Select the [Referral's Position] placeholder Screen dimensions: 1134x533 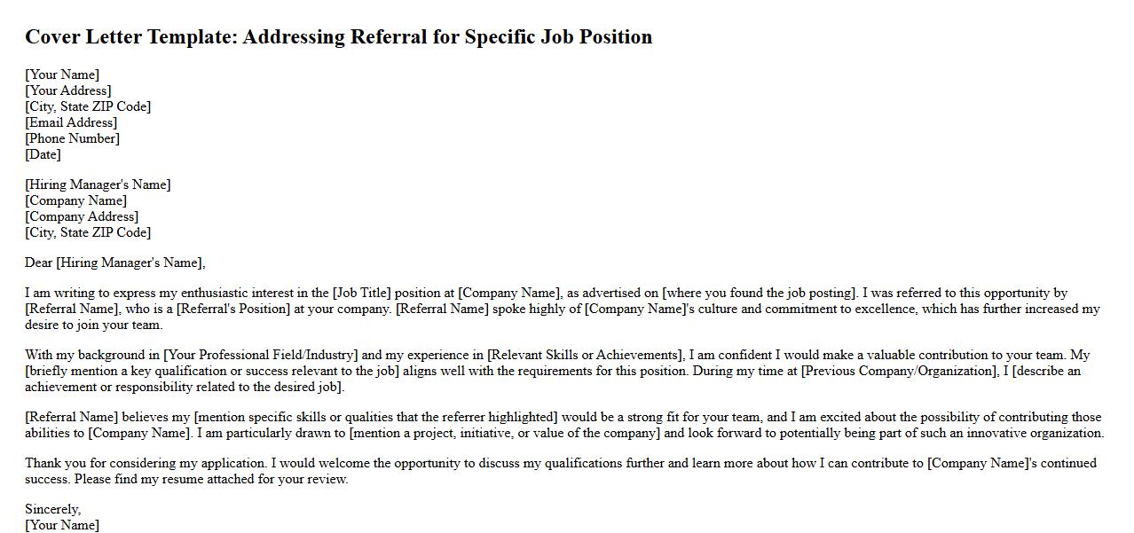233,309
